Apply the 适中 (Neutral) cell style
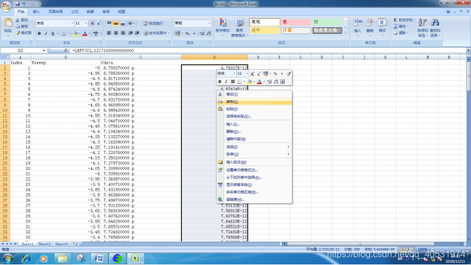The image size is (471, 265). pyautogui.click(x=264, y=31)
